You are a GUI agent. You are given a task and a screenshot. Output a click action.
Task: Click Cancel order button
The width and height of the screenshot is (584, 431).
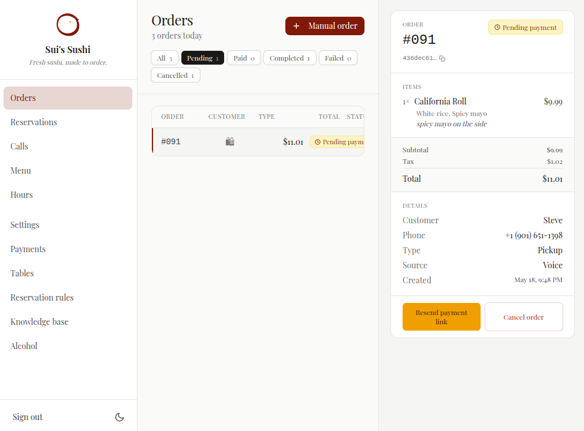pyautogui.click(x=524, y=317)
